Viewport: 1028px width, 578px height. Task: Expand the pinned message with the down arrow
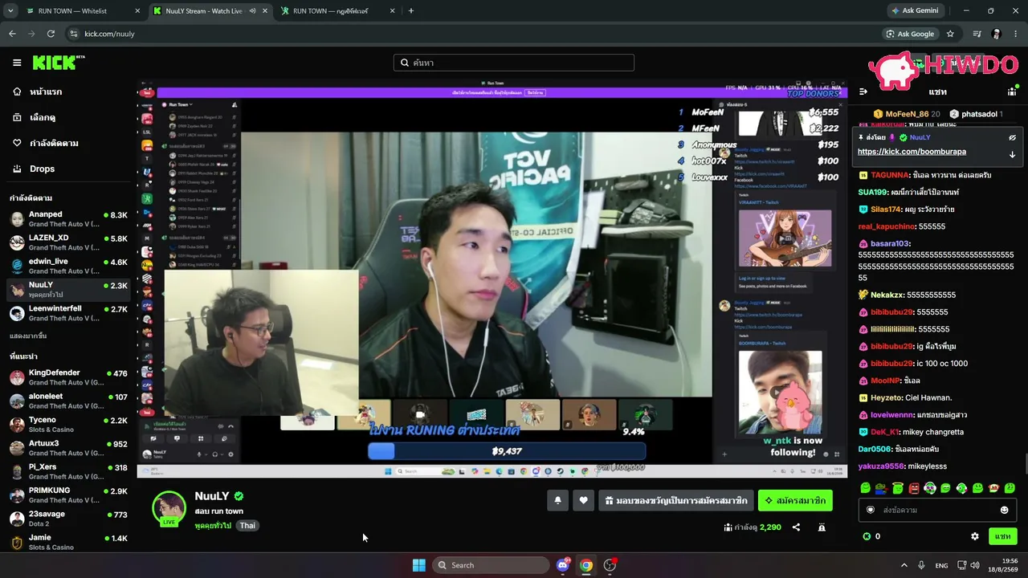coord(1012,154)
